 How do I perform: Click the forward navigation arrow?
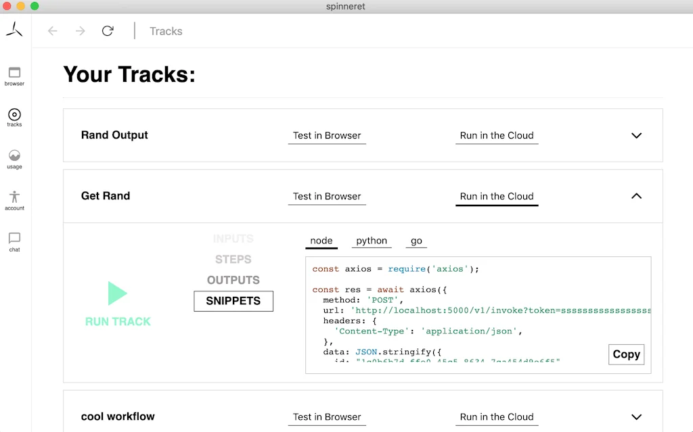79,30
